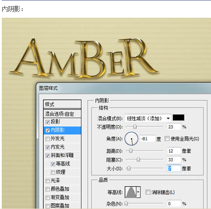Enable the 图案叠加 checkbox
The height and width of the screenshot is (209, 211).
[47, 206]
